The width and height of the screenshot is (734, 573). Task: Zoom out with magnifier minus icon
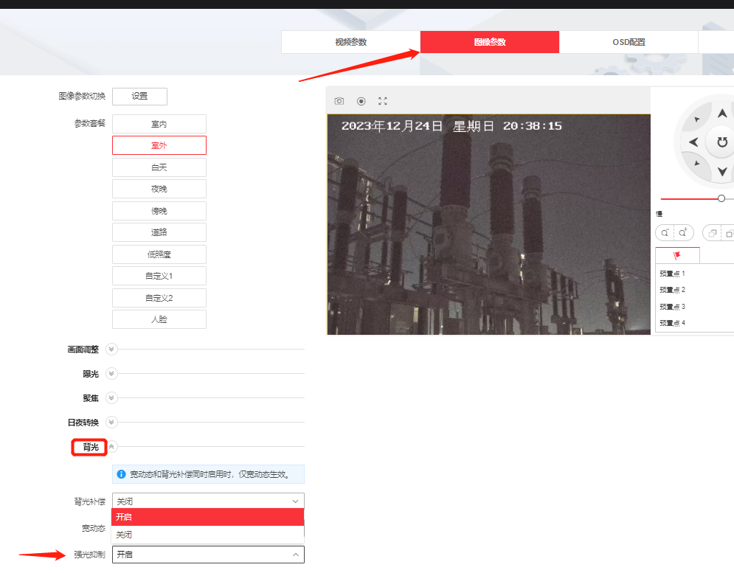click(665, 232)
